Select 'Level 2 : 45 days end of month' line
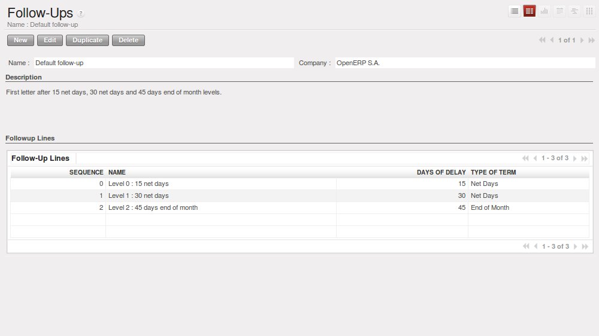The width and height of the screenshot is (599, 336). coord(153,207)
